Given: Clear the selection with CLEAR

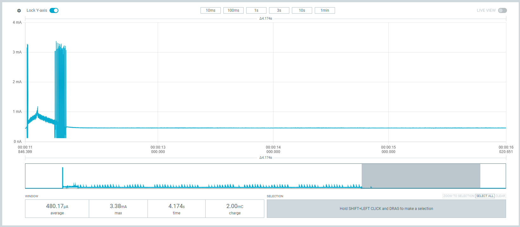Looking at the screenshot, I should 500,196.
